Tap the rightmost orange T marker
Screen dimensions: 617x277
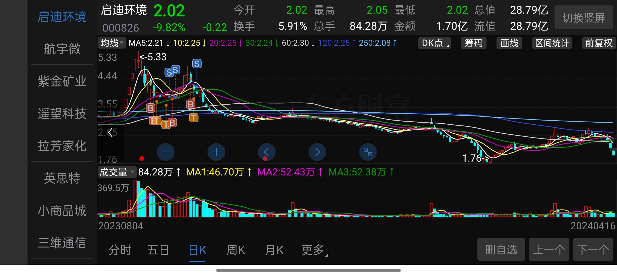[194, 118]
